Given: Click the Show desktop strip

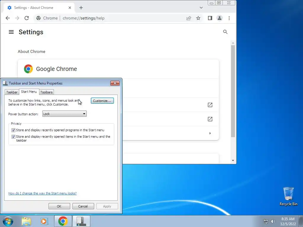Looking at the screenshot, I should coord(301,221).
